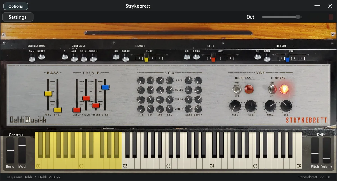
Task: Click the Bass row DEC knob
Action: pos(151,81)
